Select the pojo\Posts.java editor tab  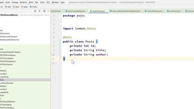(x=99, y=11)
